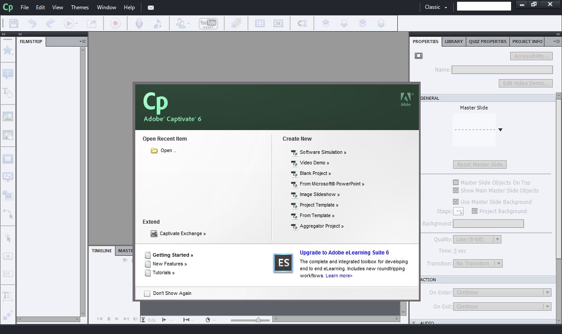Create a new Software Simulation project
This screenshot has height=334, width=562.
click(x=323, y=152)
